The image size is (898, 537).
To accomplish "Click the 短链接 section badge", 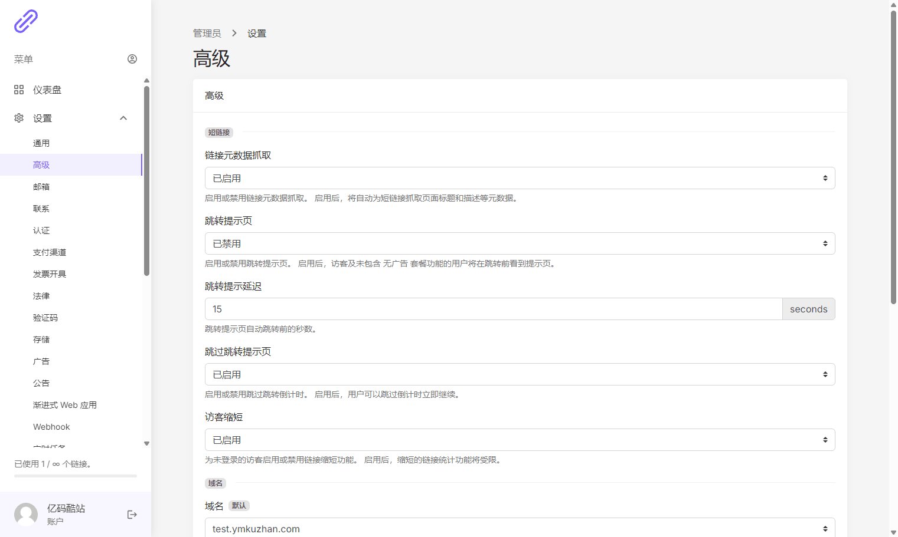I will click(x=219, y=133).
